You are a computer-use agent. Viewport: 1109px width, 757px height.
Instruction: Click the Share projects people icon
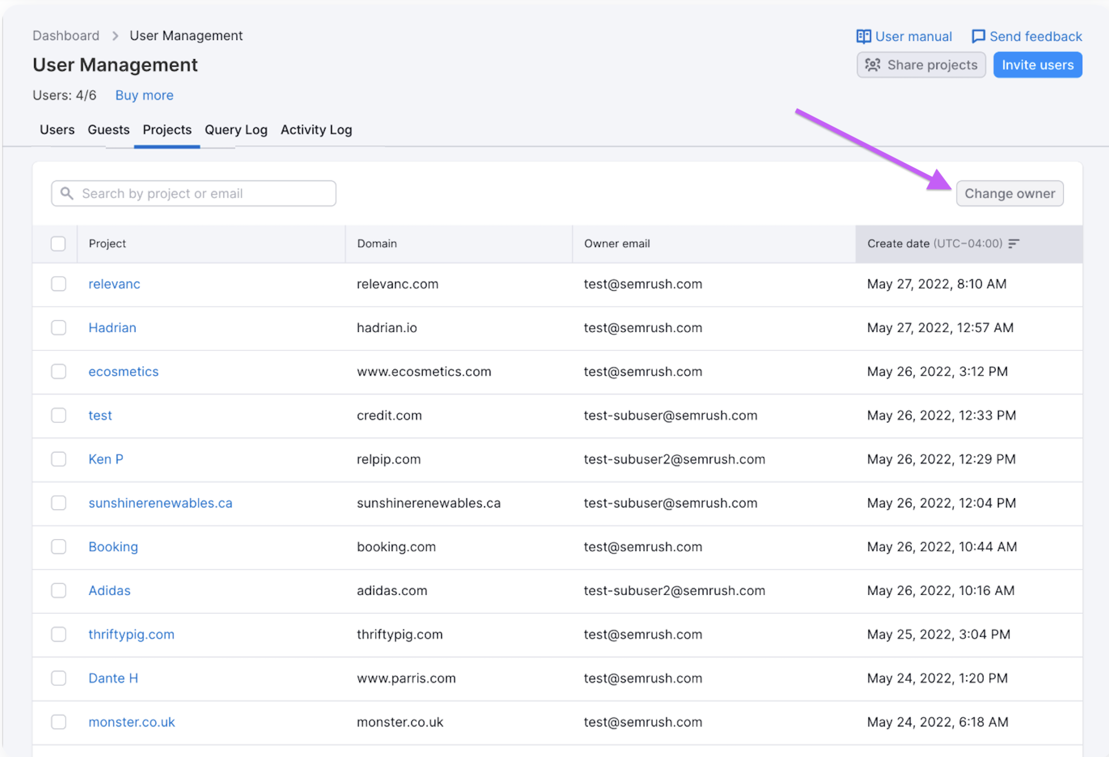[x=873, y=65]
